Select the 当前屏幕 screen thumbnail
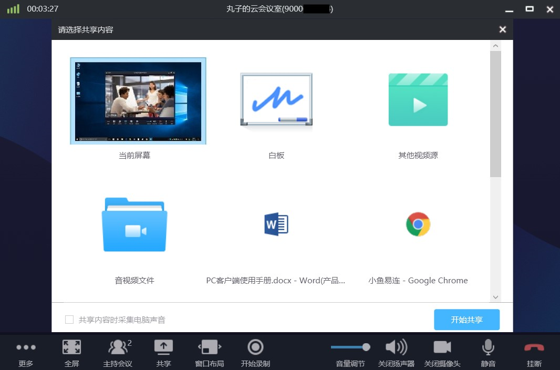This screenshot has width=560, height=370. click(x=138, y=101)
